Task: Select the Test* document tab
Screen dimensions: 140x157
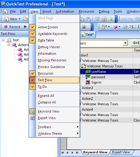Action: 88,35
